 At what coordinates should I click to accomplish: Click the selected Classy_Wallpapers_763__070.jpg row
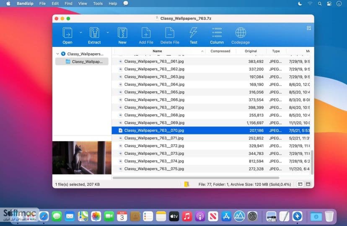pos(211,130)
